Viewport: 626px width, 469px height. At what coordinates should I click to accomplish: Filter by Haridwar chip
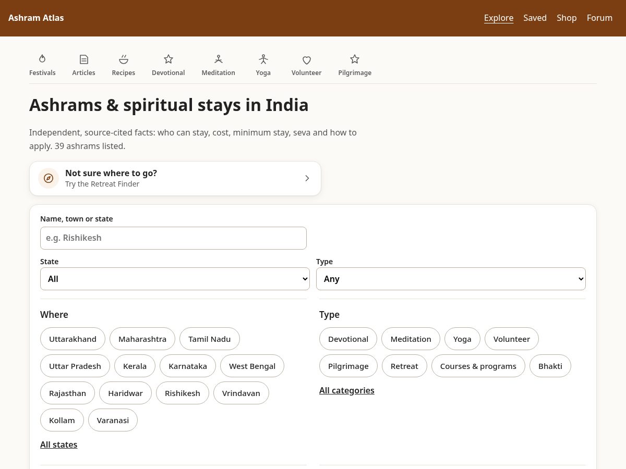tap(125, 393)
